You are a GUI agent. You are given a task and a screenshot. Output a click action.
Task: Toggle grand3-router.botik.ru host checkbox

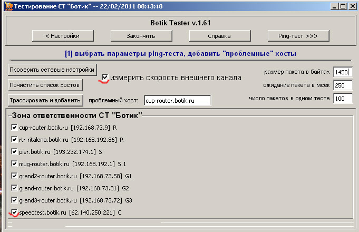(x=14, y=200)
